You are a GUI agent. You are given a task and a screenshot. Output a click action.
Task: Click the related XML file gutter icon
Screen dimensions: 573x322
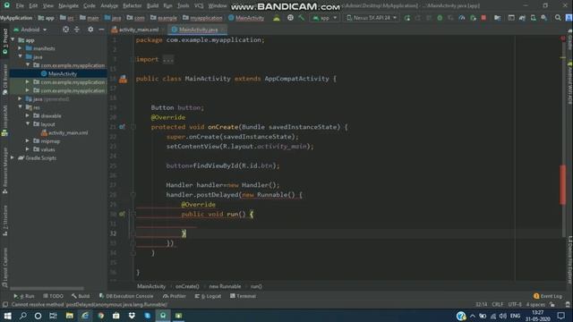[124, 79]
